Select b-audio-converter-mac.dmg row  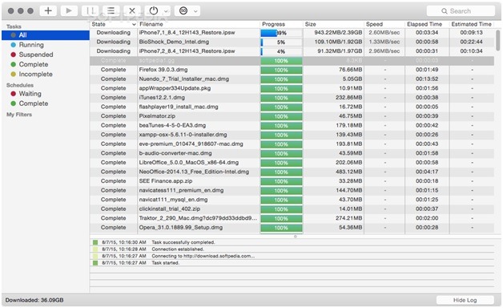292,153
